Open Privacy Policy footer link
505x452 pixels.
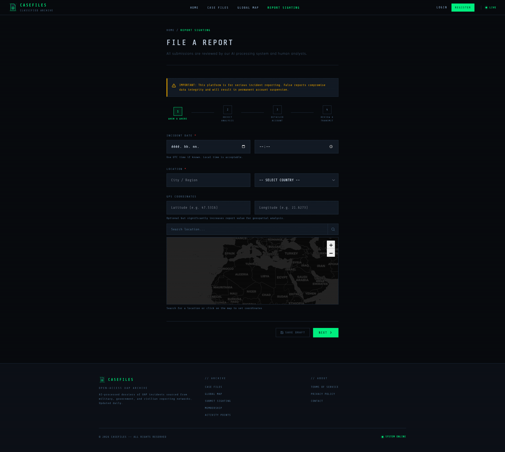click(x=323, y=394)
